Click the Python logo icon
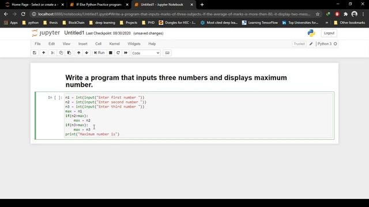The image size is (369, 207). click(311, 33)
